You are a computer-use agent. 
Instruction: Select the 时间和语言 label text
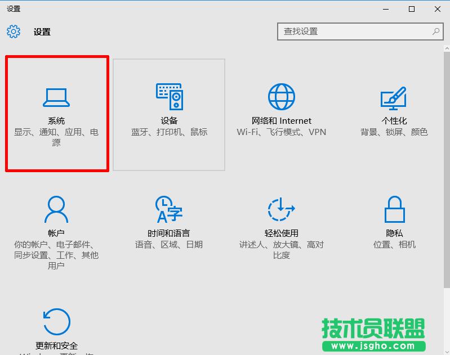coord(169,233)
